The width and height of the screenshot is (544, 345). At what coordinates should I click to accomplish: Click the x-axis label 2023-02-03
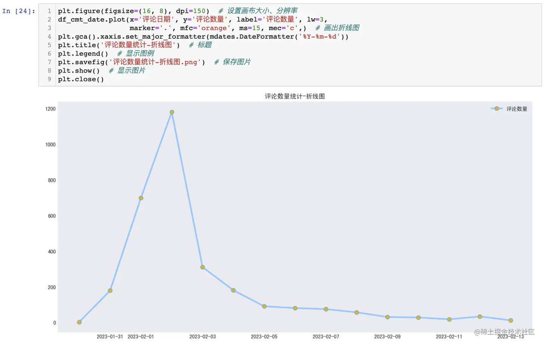coord(202,337)
